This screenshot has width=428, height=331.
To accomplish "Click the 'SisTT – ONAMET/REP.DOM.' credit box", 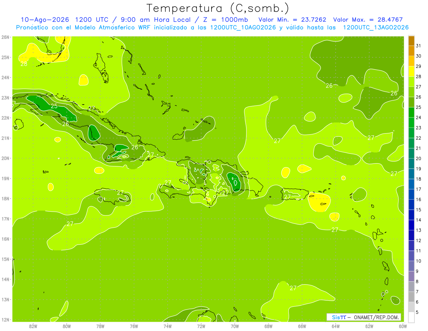I will tap(364, 317).
